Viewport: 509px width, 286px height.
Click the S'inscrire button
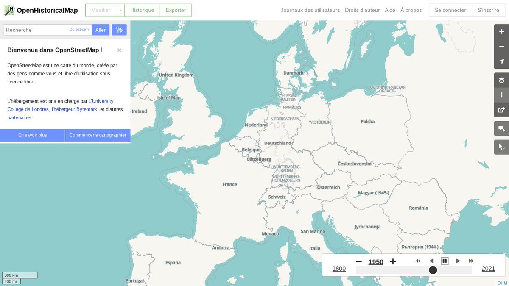(x=488, y=10)
